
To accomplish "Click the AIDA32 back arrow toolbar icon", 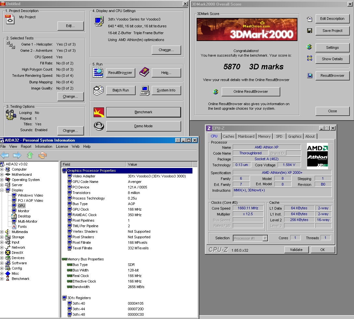I will 5,155.
